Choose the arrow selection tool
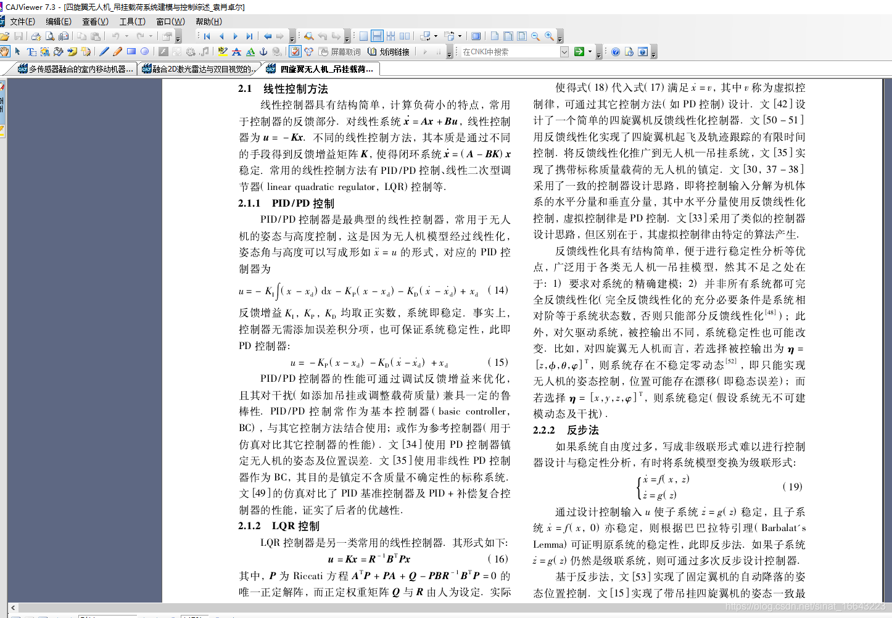This screenshot has width=892, height=618. [x=17, y=52]
